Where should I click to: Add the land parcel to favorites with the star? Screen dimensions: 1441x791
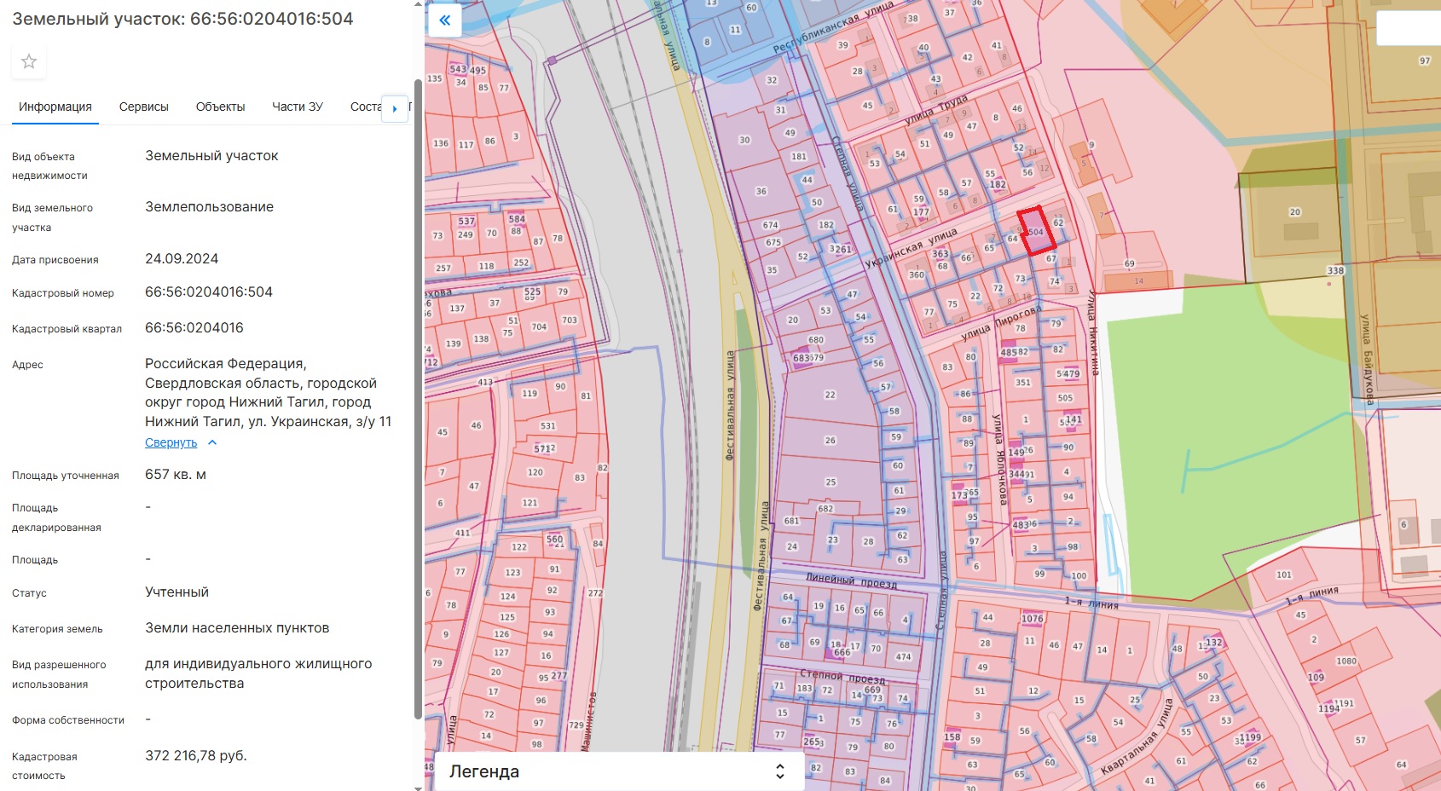pos(29,61)
